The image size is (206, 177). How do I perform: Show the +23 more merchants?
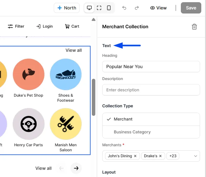[x=173, y=156]
